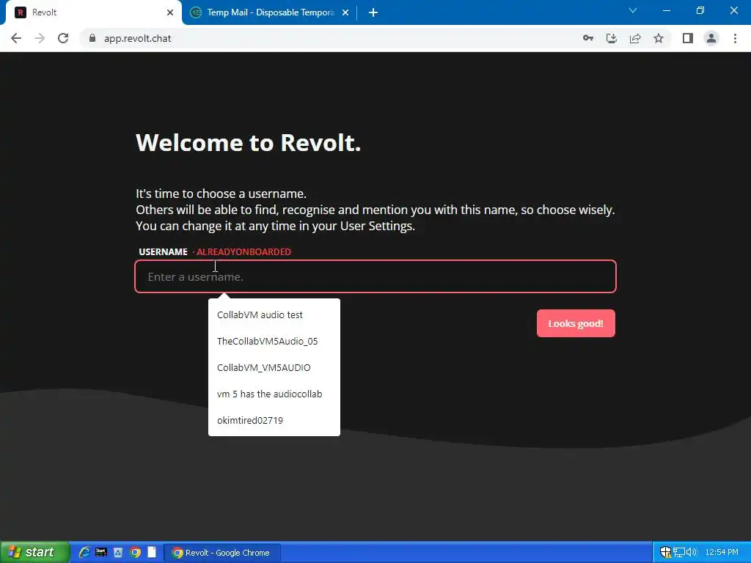Screen dimensions: 751x563
Task: Open the Windows start menu
Action: (34, 552)
